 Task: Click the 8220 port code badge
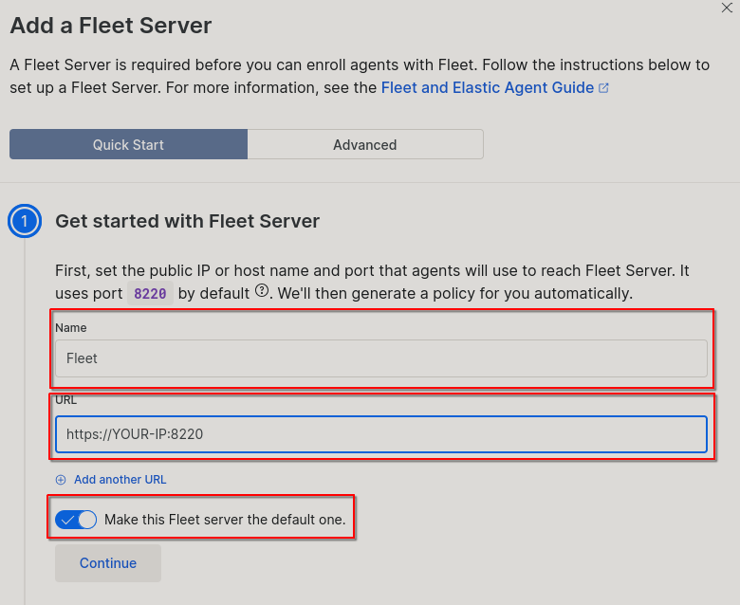coord(150,294)
